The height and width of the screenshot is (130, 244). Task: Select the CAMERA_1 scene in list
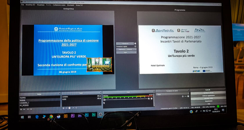24,103
